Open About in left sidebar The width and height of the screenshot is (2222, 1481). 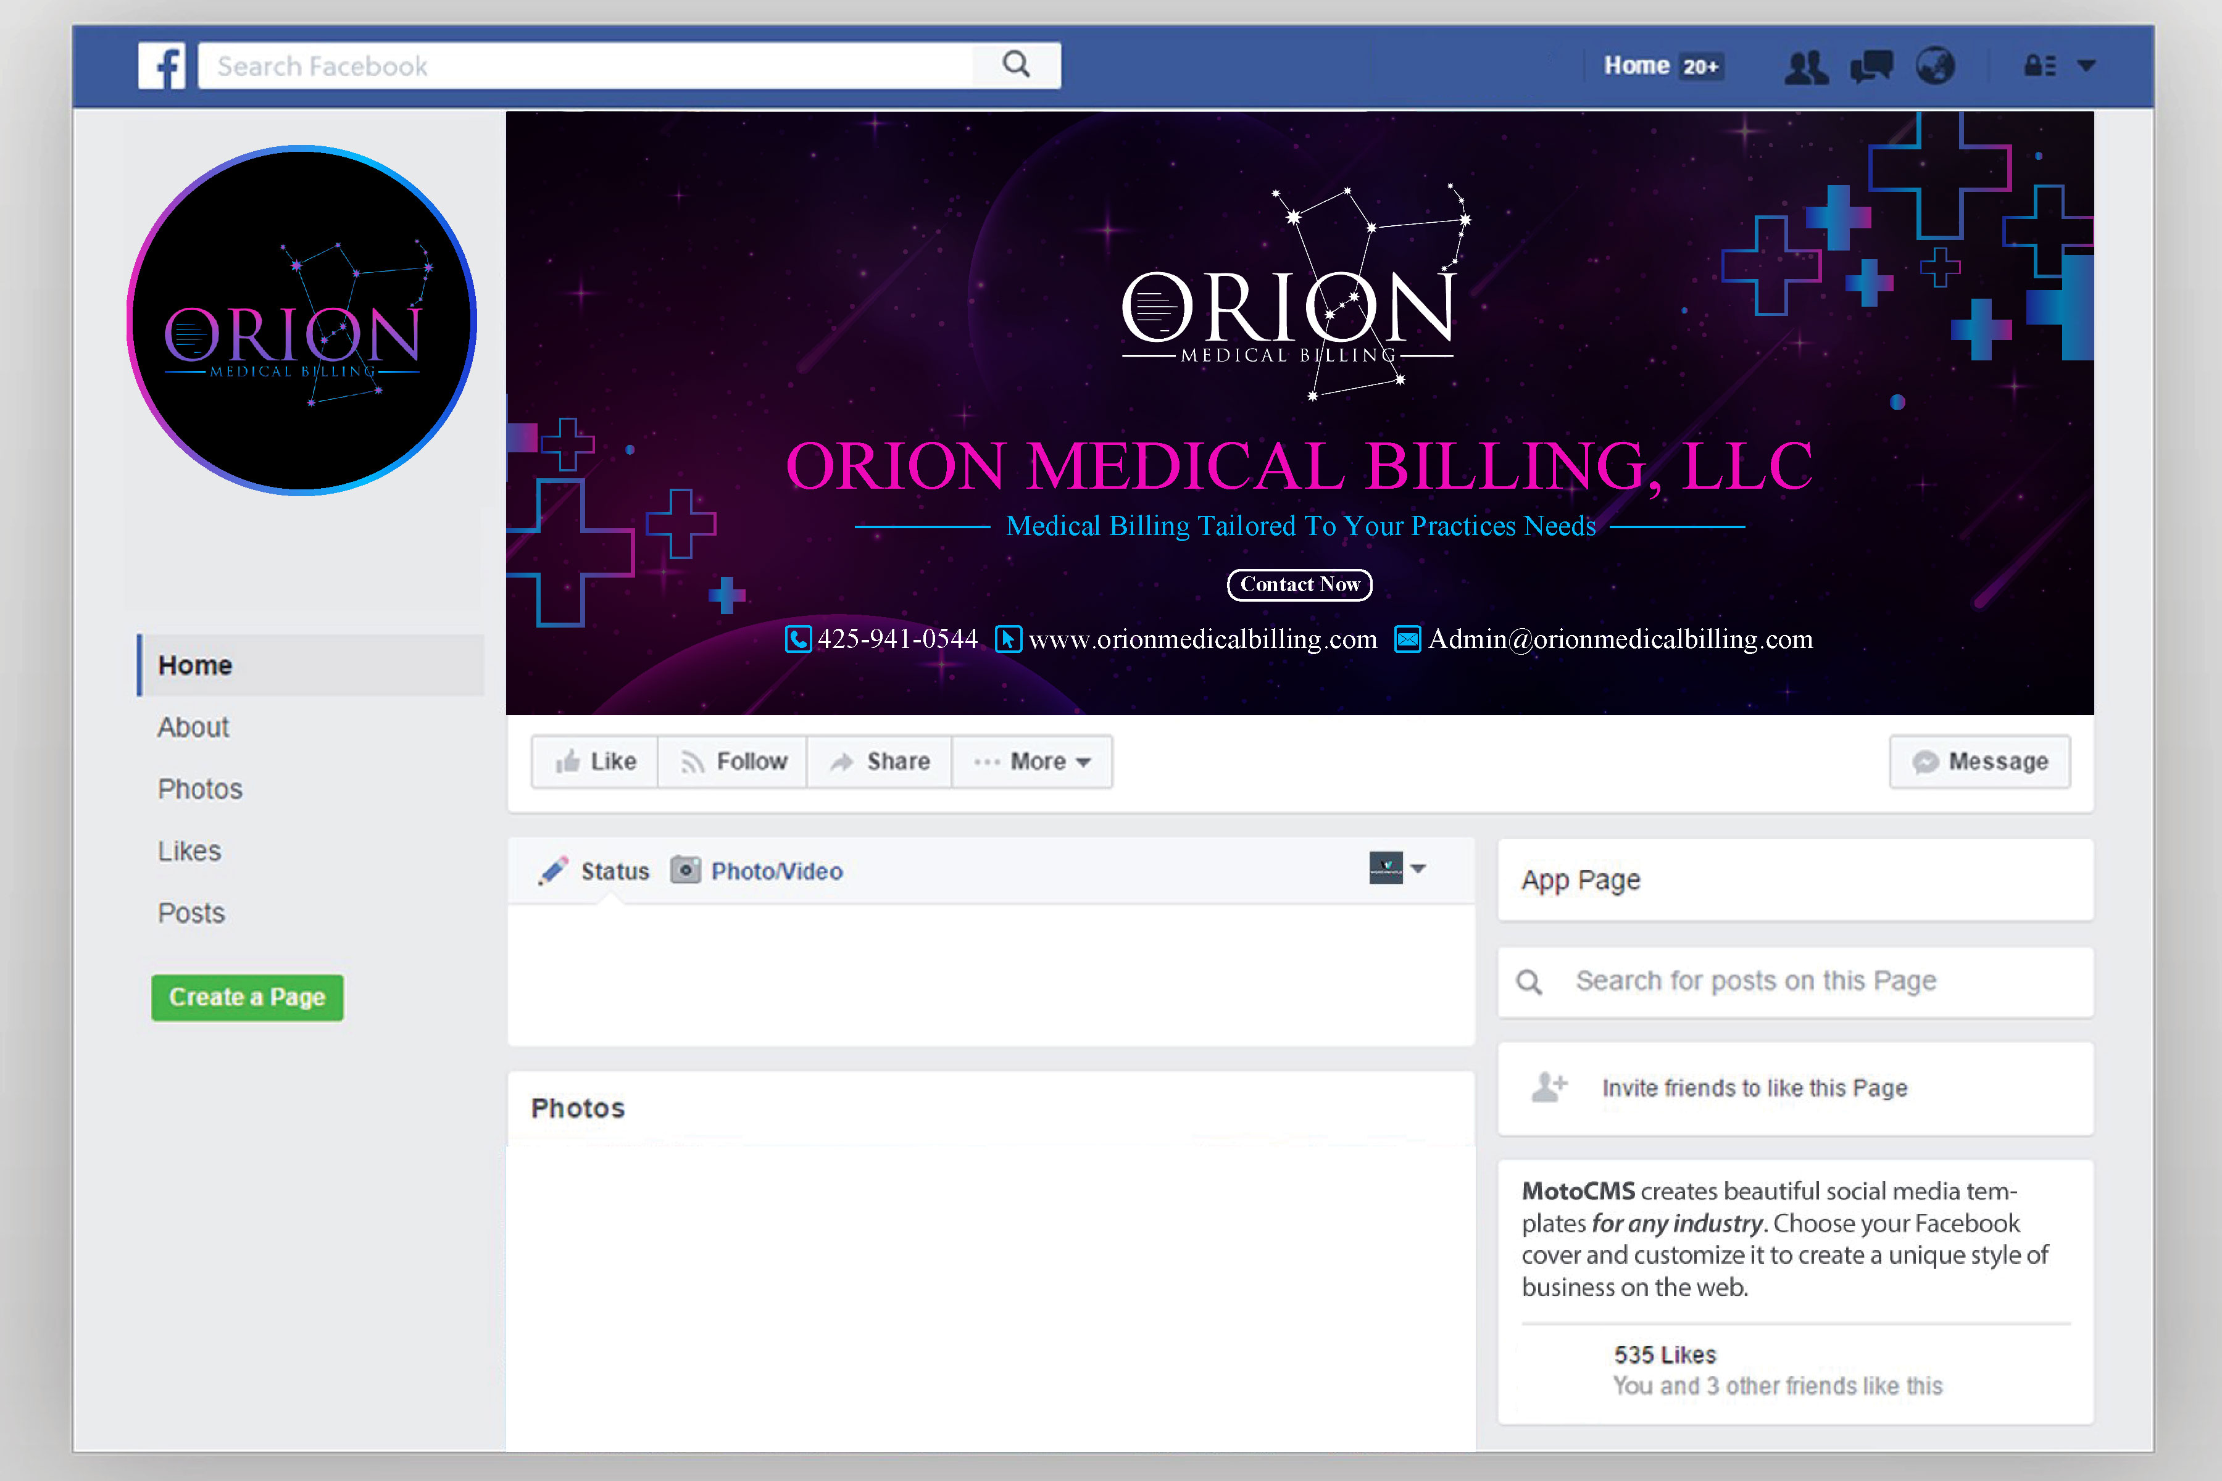[193, 728]
